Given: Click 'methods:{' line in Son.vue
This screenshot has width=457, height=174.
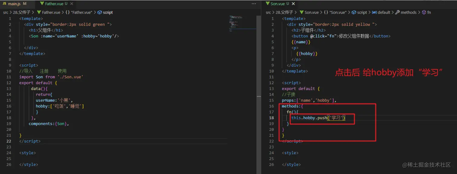Looking at the screenshot, I should (x=292, y=106).
